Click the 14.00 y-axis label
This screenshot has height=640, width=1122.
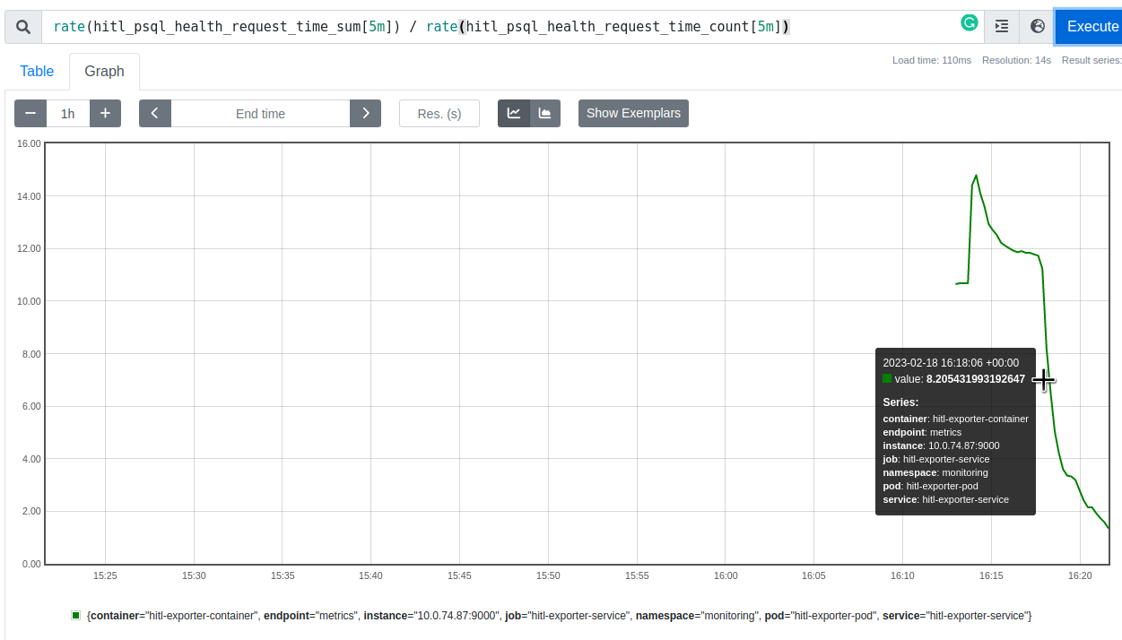click(29, 195)
